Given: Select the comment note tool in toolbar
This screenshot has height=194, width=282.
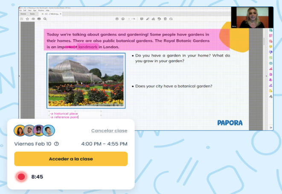Looking at the screenshot, I should pyautogui.click(x=142, y=19).
